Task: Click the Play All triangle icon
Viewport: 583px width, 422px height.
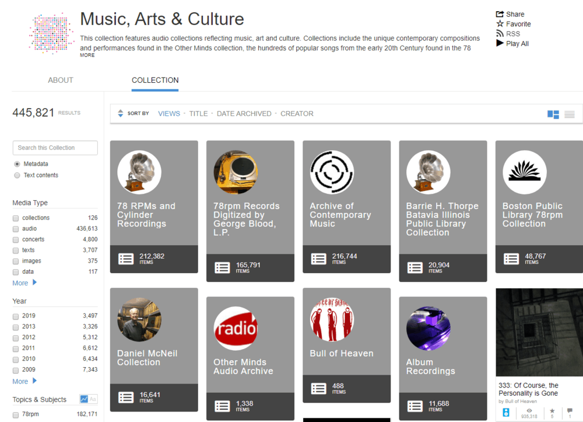Action: tap(500, 43)
